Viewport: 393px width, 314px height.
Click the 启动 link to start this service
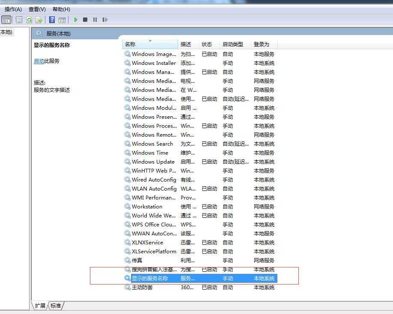tap(39, 61)
